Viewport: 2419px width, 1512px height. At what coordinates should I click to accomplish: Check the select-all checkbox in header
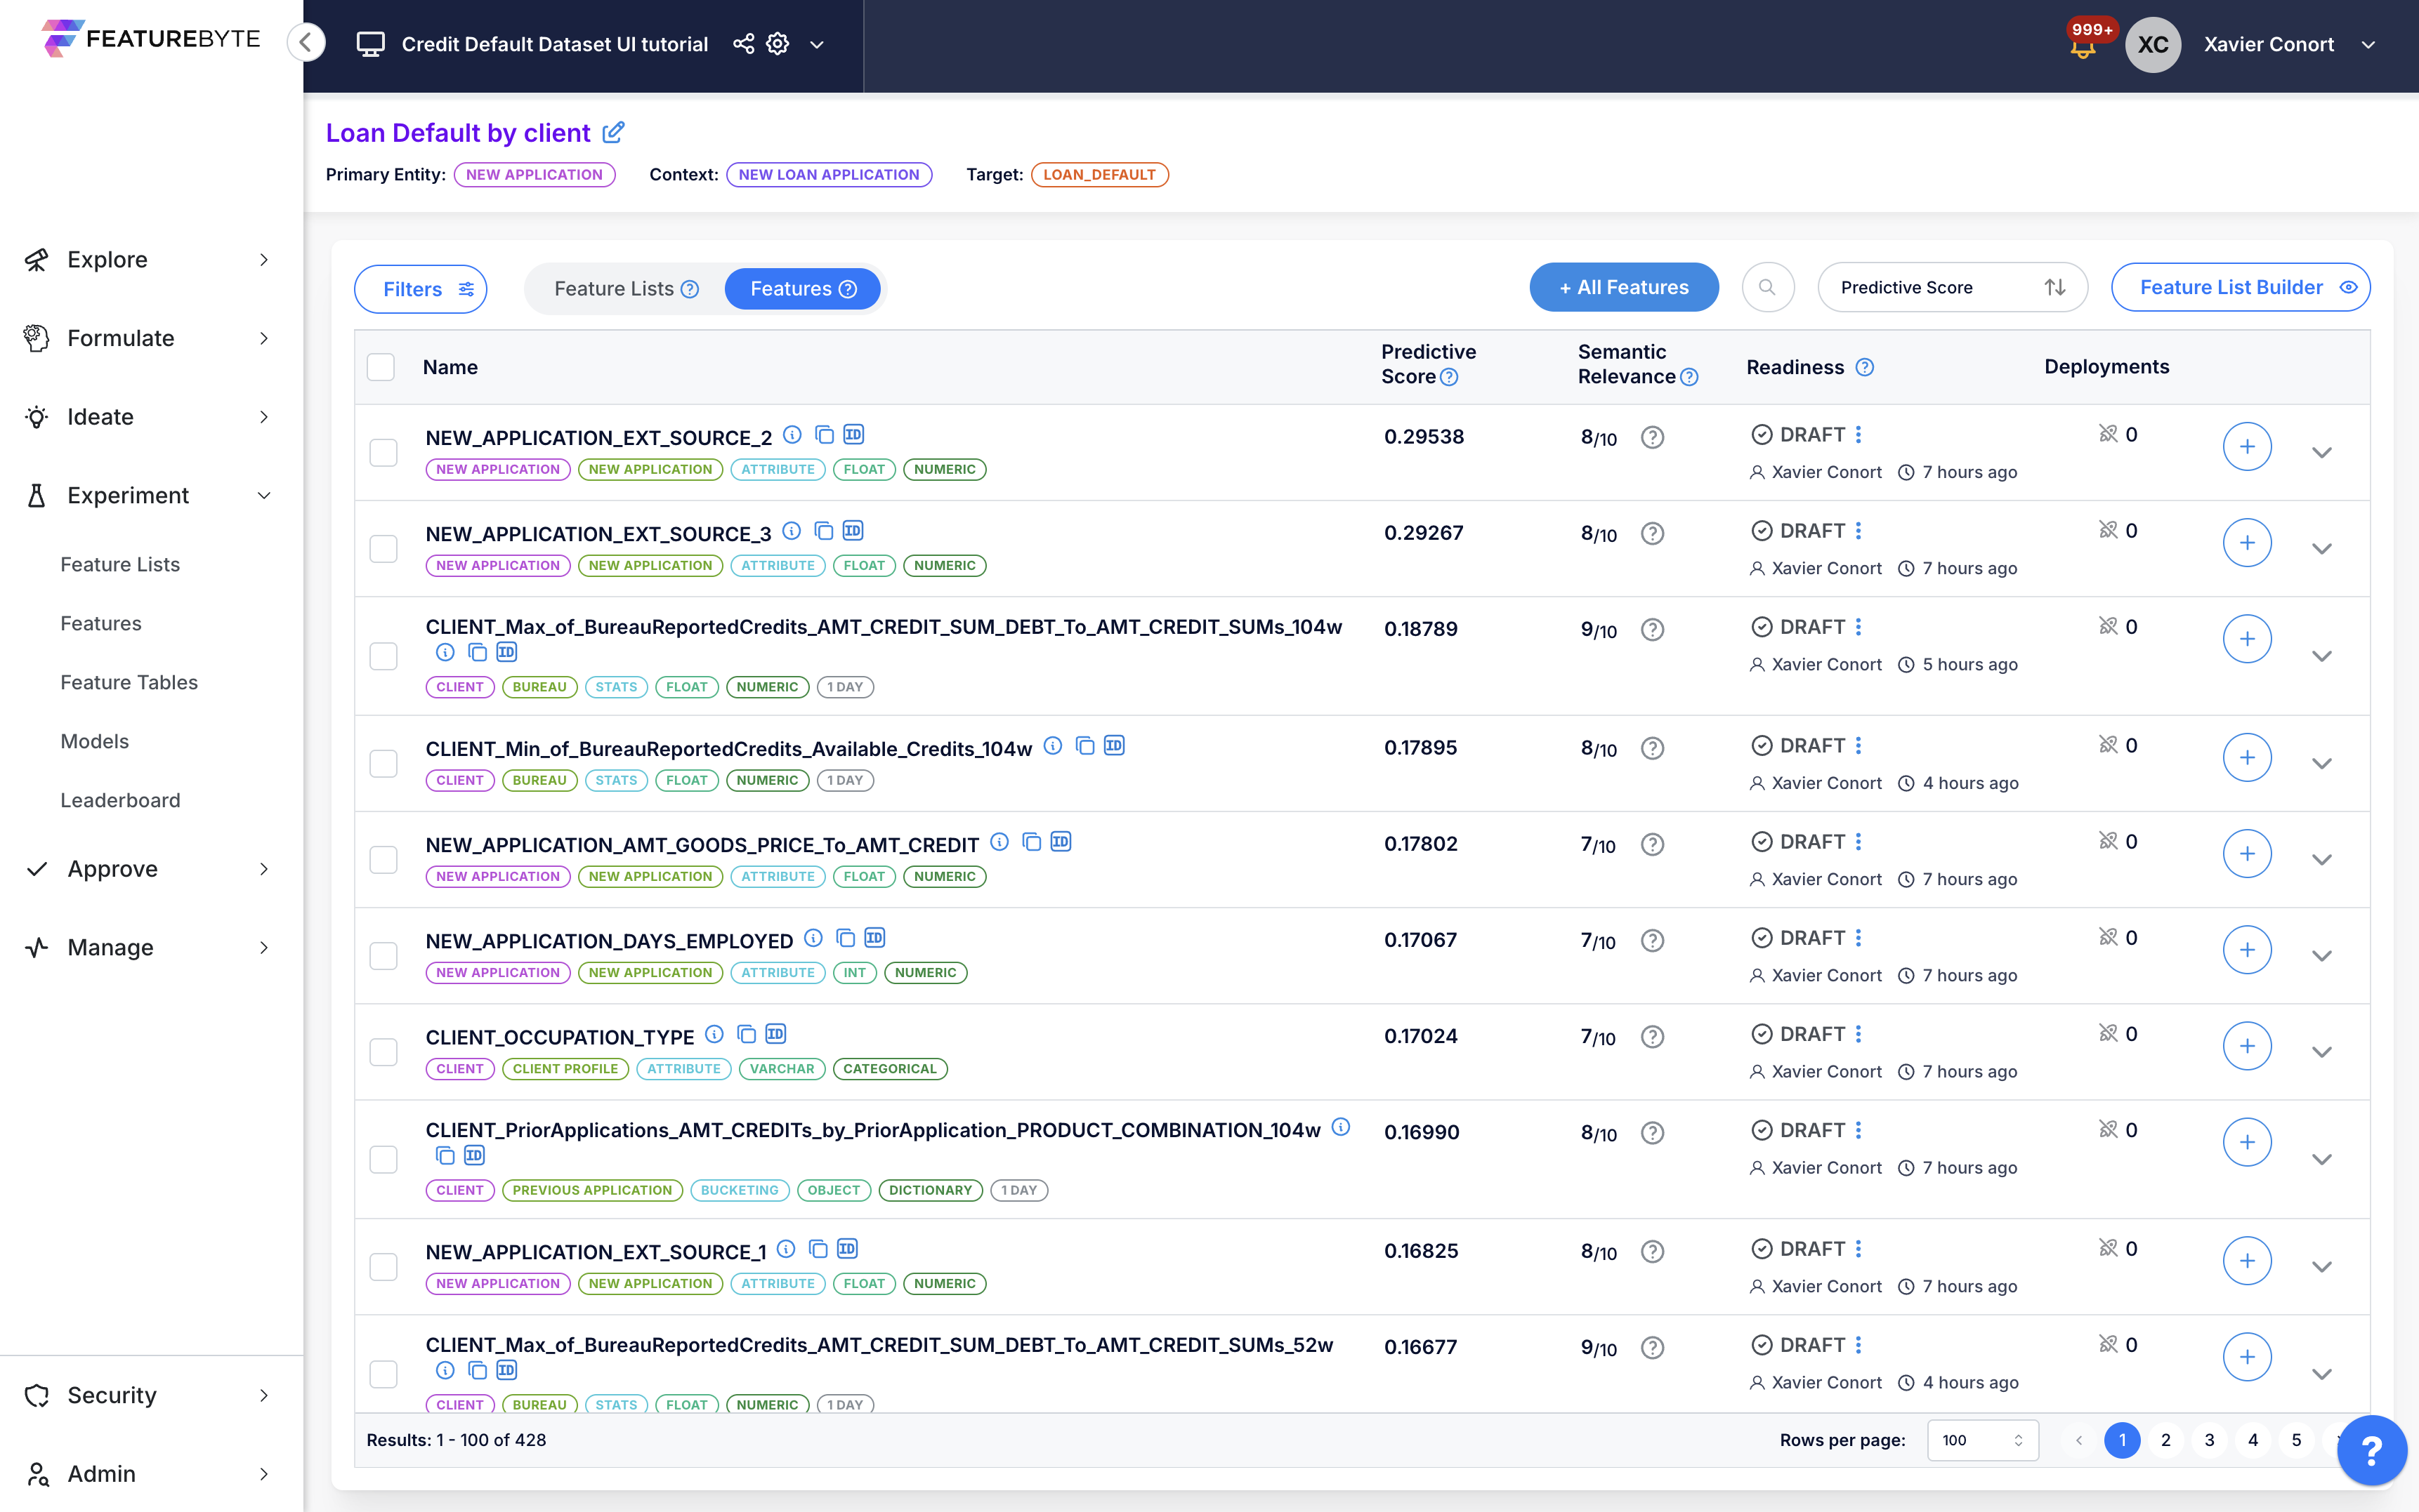click(x=381, y=367)
